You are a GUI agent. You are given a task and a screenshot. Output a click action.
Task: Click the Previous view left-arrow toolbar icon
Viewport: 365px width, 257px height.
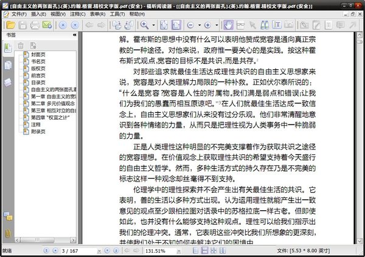coord(89,25)
